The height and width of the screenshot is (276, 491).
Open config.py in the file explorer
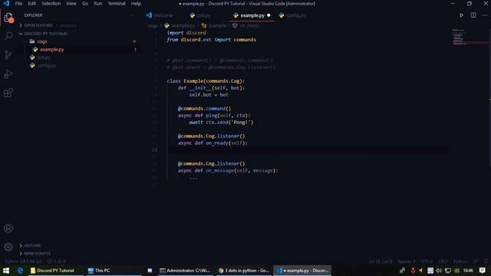[x=47, y=65]
